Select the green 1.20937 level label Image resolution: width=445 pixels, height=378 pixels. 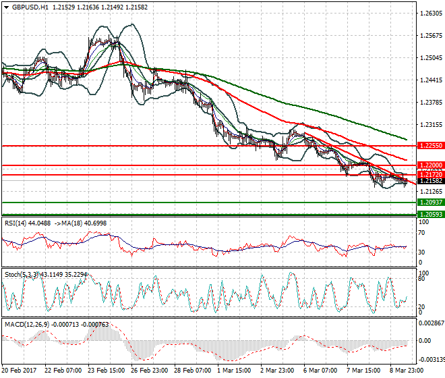point(431,202)
